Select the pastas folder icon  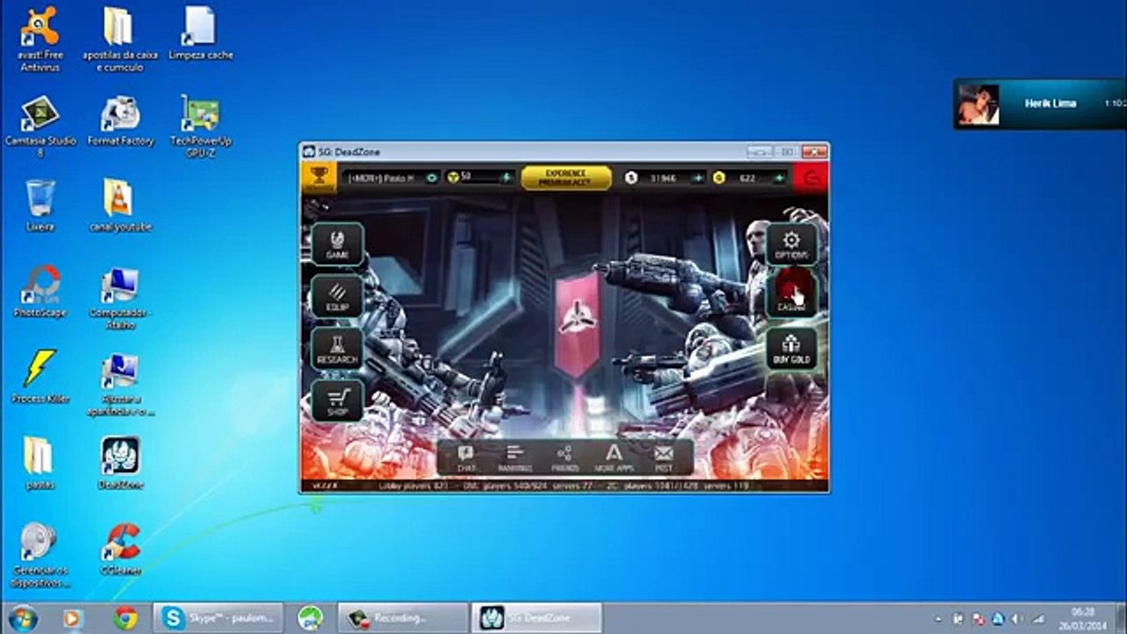point(40,463)
